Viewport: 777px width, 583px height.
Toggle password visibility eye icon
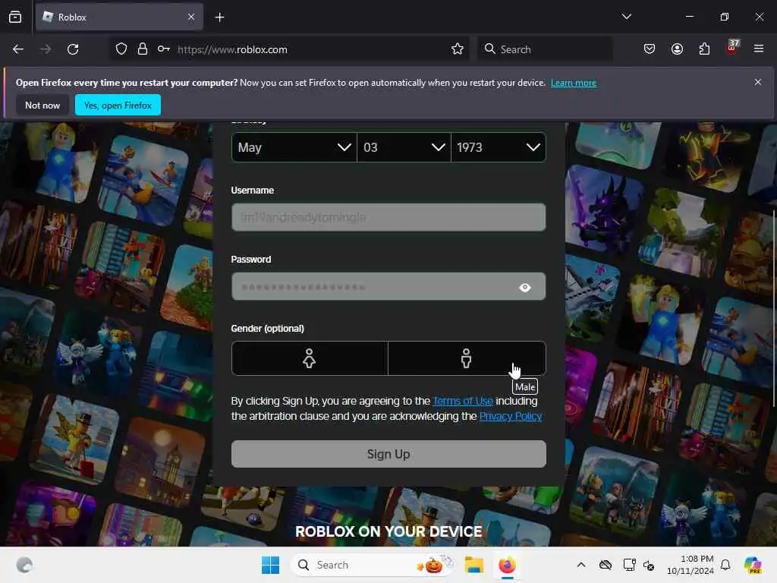click(x=525, y=287)
